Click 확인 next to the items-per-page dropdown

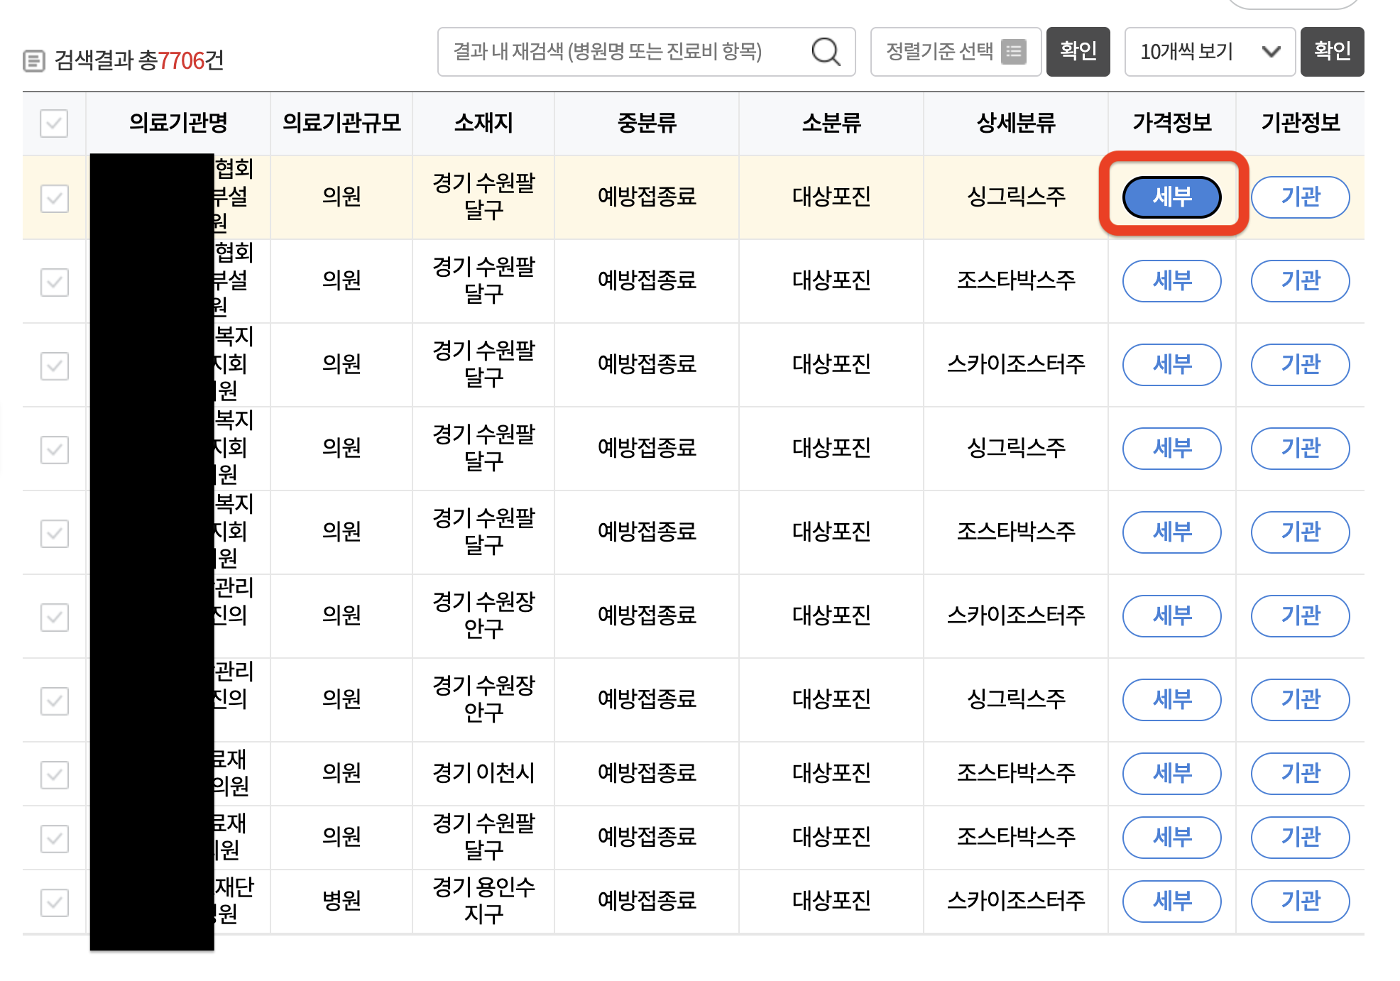coord(1332,51)
